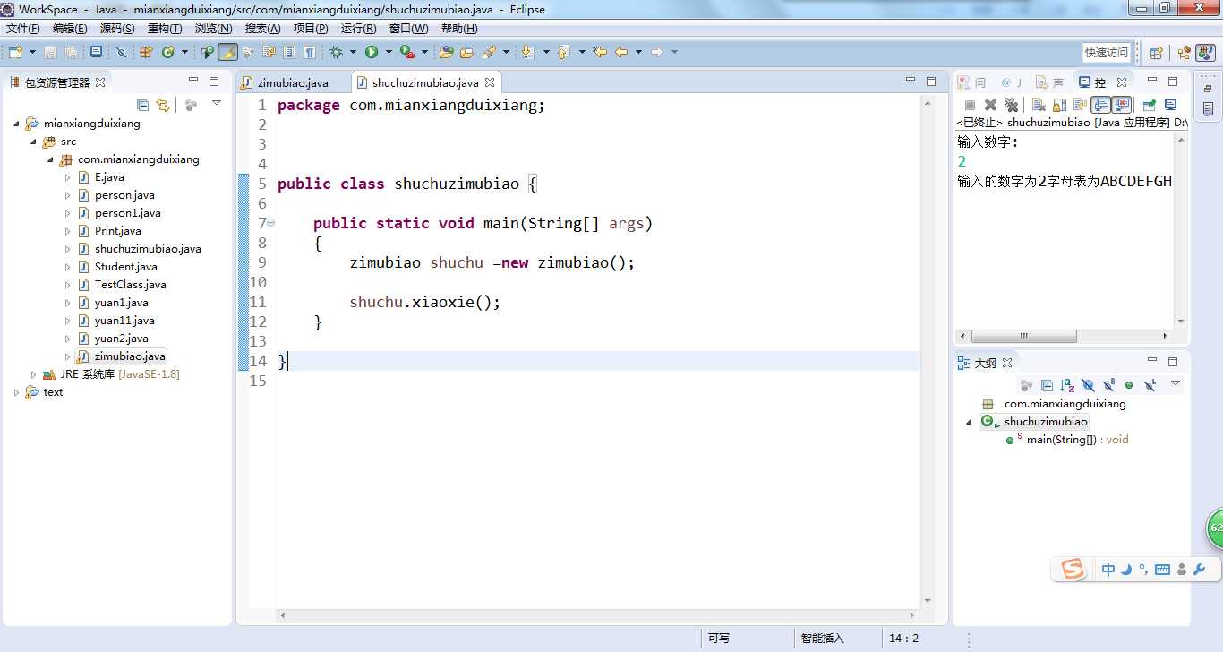This screenshot has height=652, width=1223.
Task: Open Package Explorer view menu triangle
Action: (x=216, y=104)
